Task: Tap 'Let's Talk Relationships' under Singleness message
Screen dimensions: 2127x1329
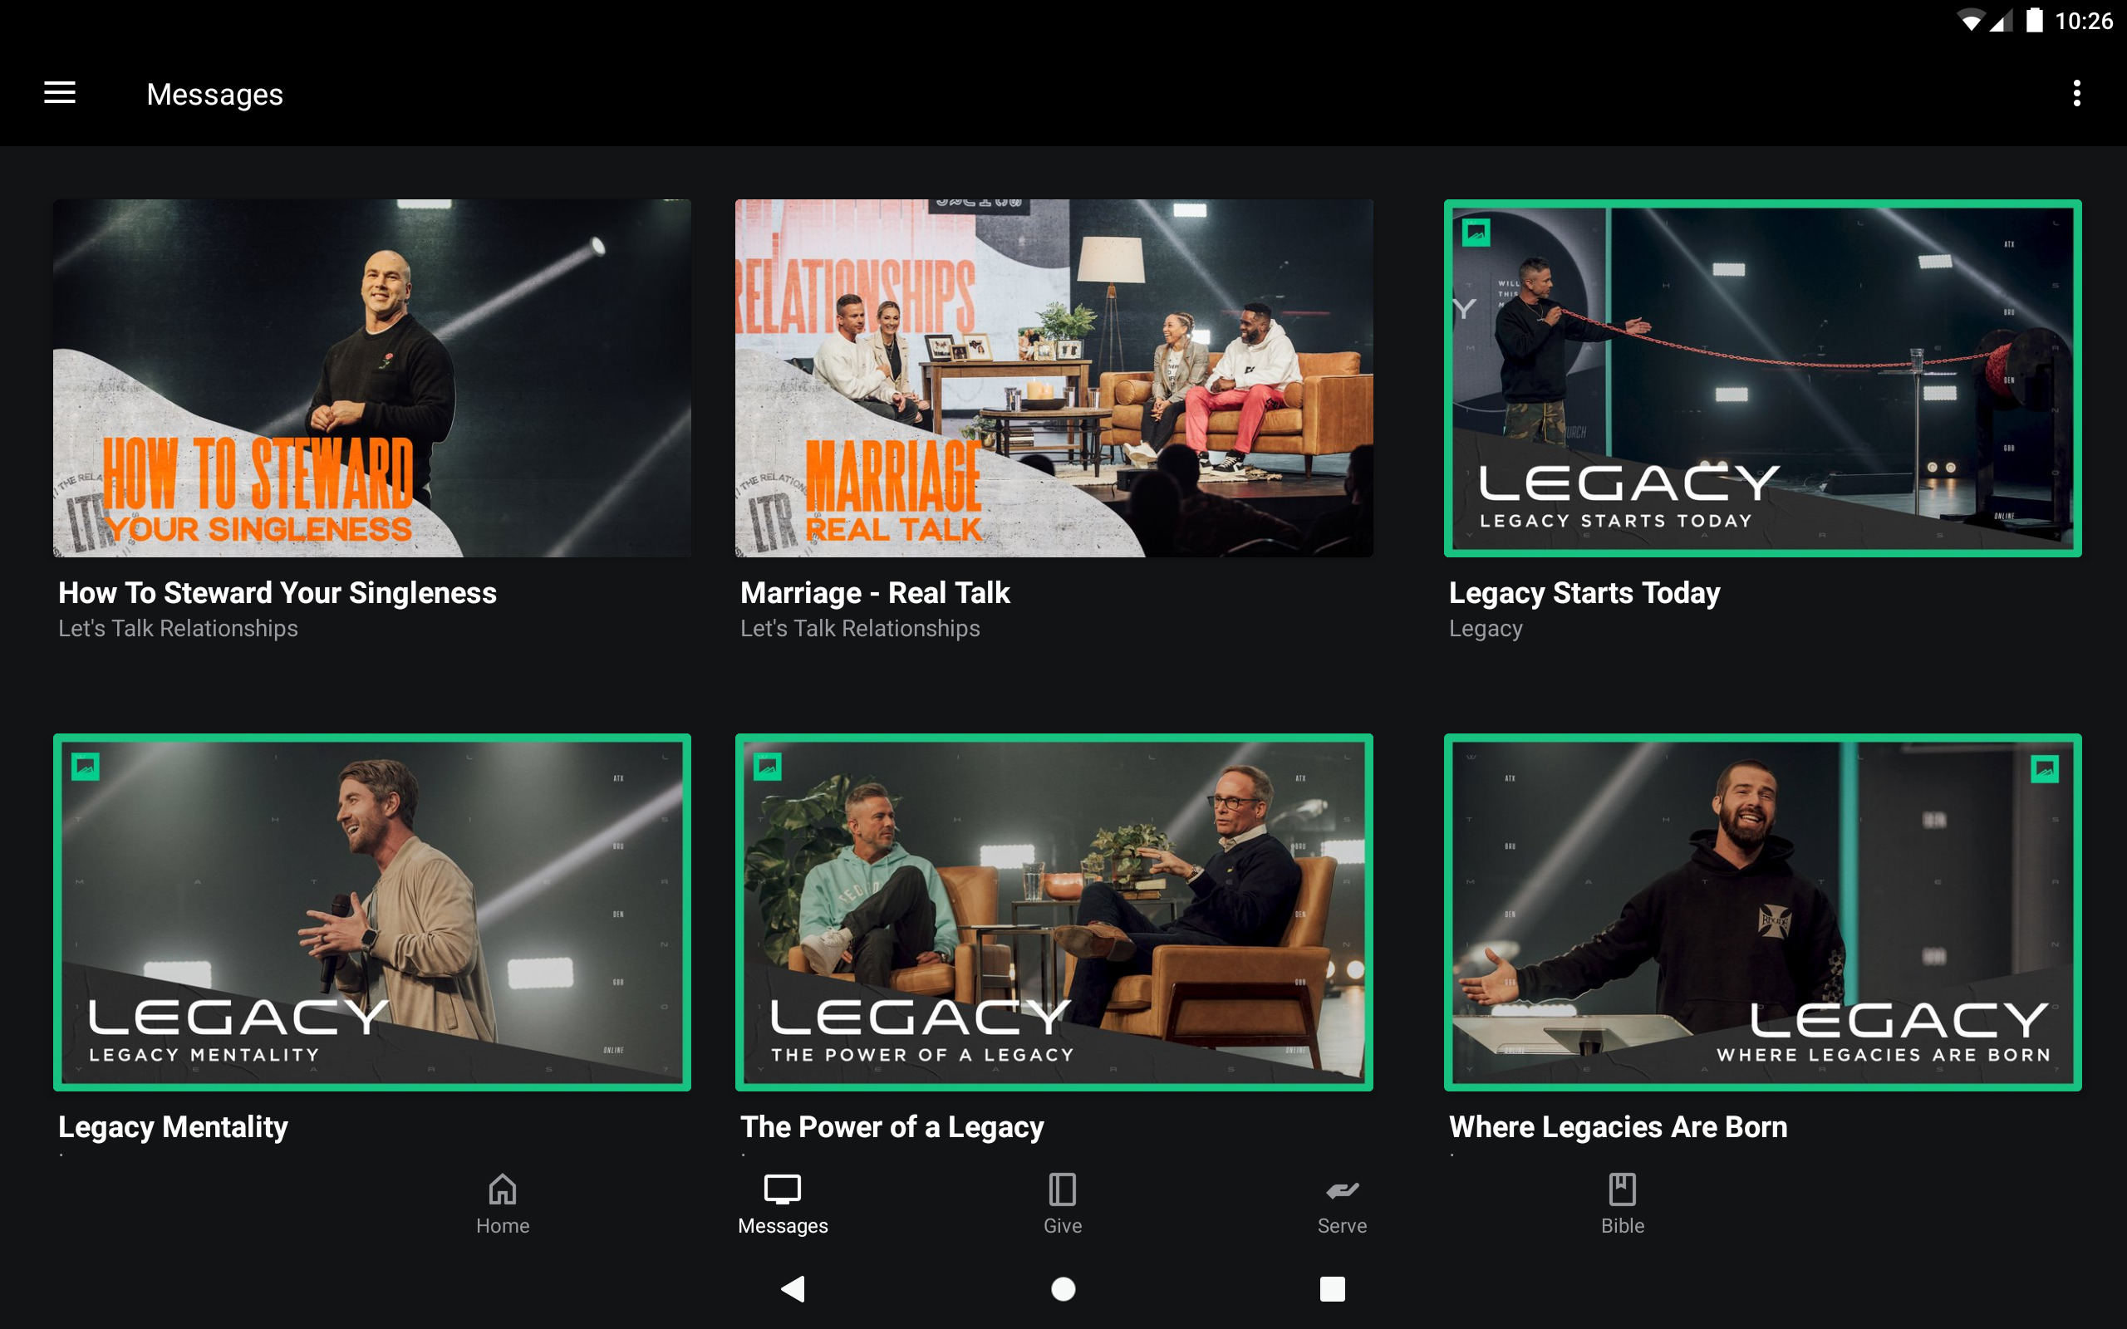Action: click(179, 629)
